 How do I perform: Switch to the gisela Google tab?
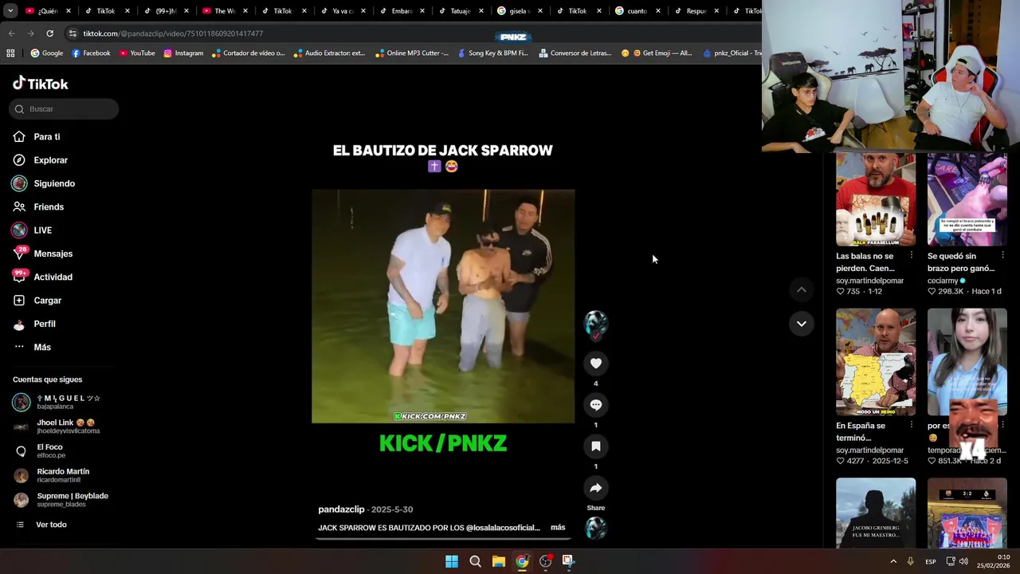point(519,11)
